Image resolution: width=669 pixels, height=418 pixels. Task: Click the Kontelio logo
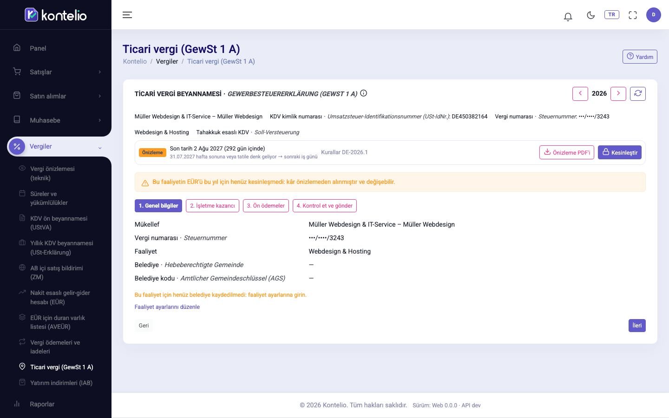click(x=56, y=15)
